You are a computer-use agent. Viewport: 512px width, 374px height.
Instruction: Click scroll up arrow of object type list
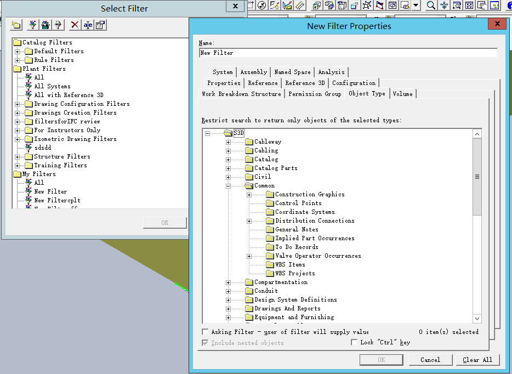pos(477,134)
